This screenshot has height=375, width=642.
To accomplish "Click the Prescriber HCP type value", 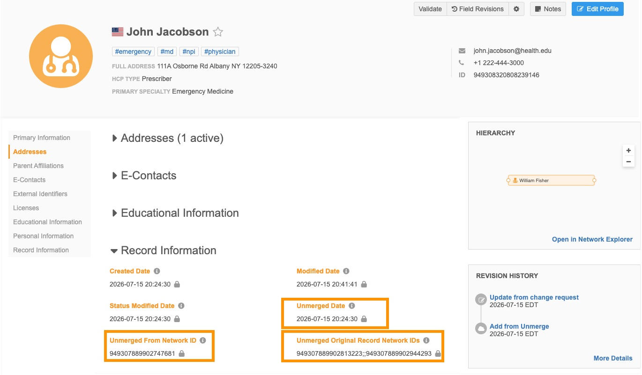I will pyautogui.click(x=157, y=79).
